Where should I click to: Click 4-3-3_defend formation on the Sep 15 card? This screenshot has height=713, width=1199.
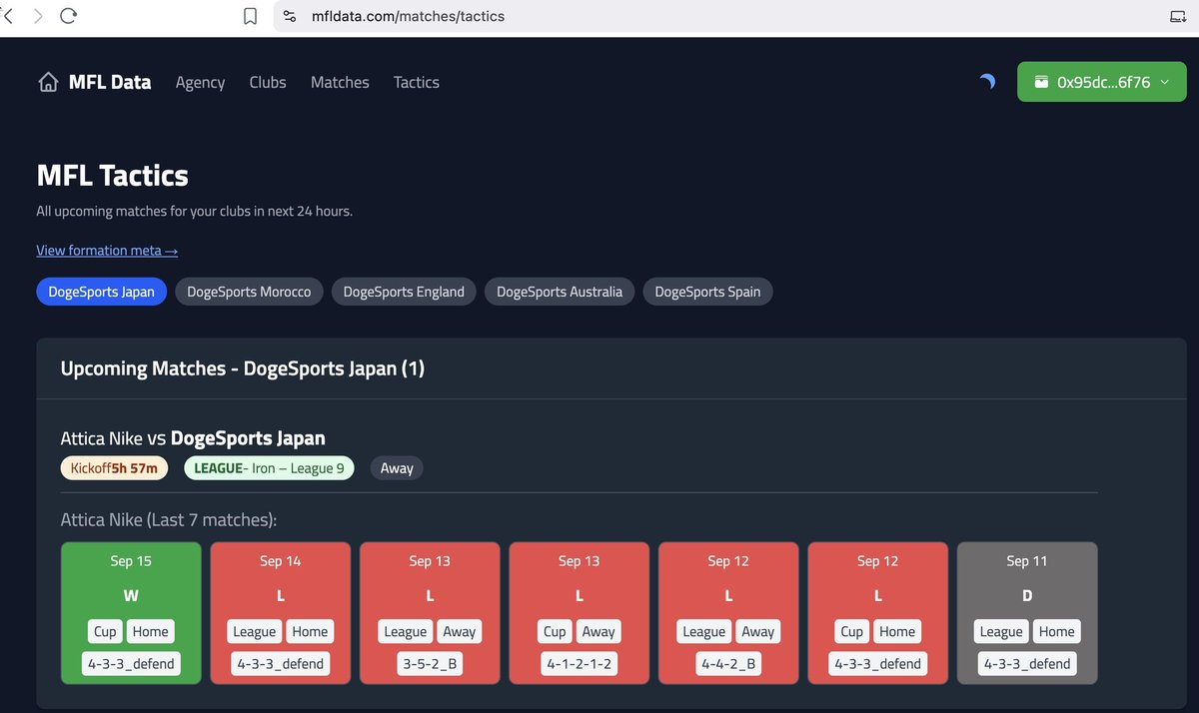tap(131, 663)
